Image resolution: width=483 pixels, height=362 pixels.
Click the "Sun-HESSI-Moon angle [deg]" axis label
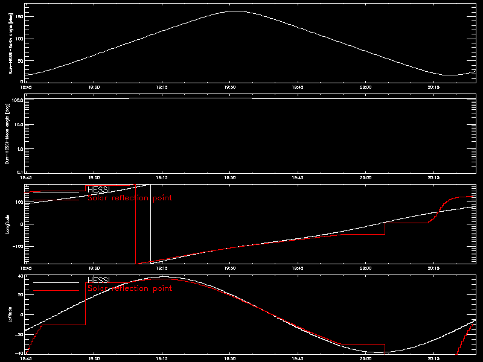pyautogui.click(x=8, y=133)
